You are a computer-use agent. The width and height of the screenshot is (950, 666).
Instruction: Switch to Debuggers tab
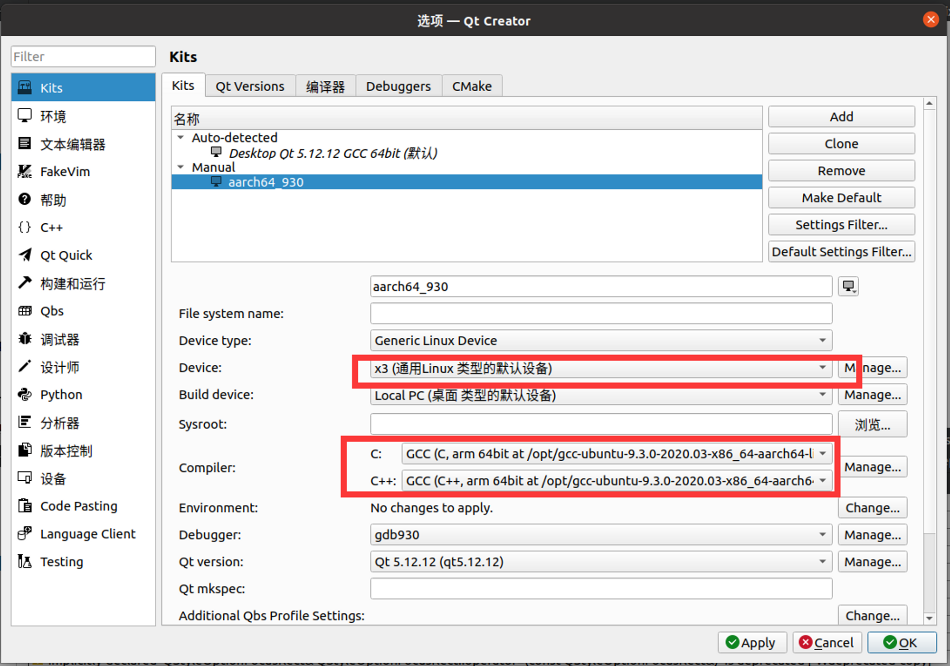tap(398, 86)
